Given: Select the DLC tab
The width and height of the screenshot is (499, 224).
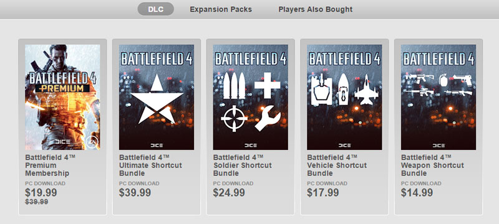Looking at the screenshot, I should tap(155, 9).
